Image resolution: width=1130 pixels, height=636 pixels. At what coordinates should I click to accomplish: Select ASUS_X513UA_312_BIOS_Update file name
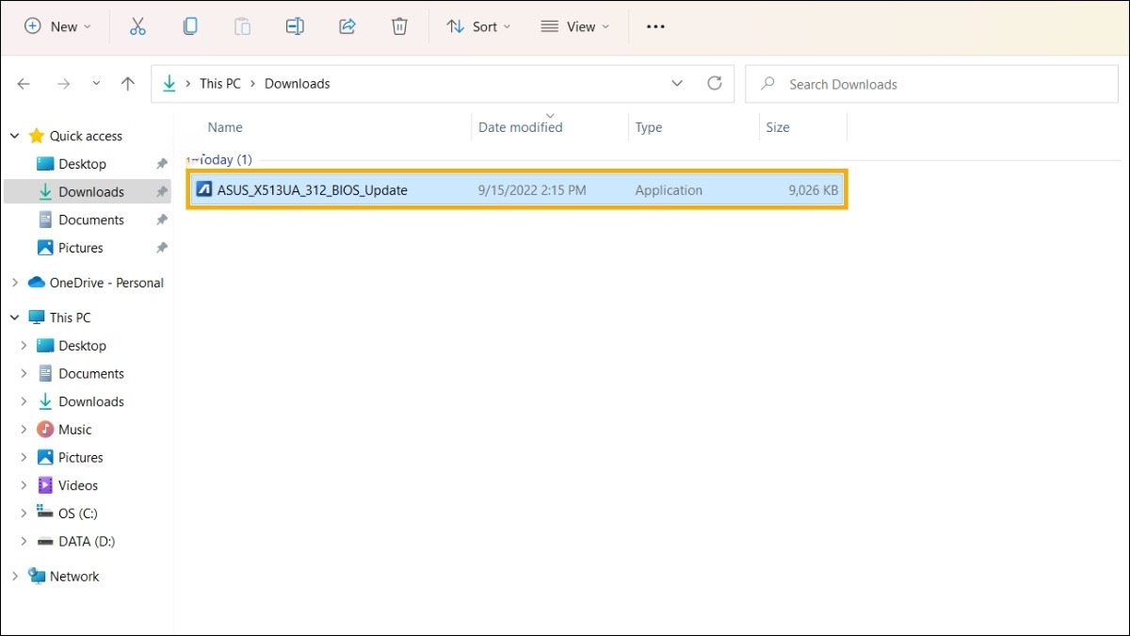[313, 189]
